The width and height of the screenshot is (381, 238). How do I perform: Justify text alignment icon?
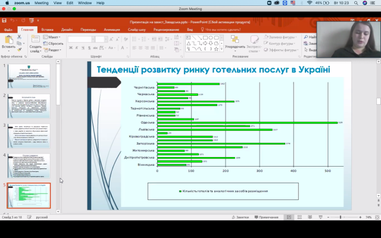[152, 48]
